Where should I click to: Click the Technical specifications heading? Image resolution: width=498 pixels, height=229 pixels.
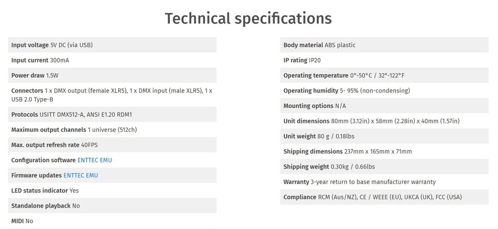click(248, 18)
